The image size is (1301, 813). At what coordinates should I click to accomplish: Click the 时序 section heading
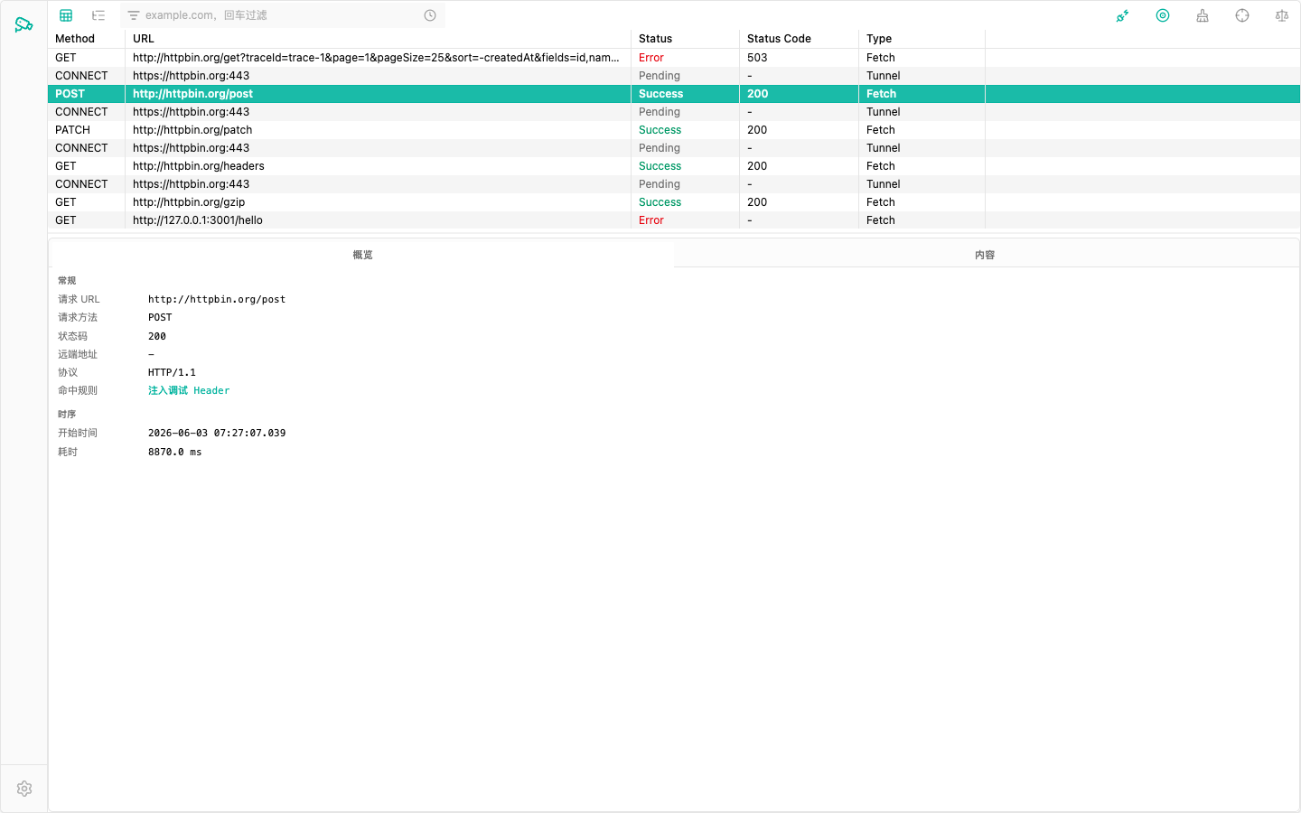(67, 415)
